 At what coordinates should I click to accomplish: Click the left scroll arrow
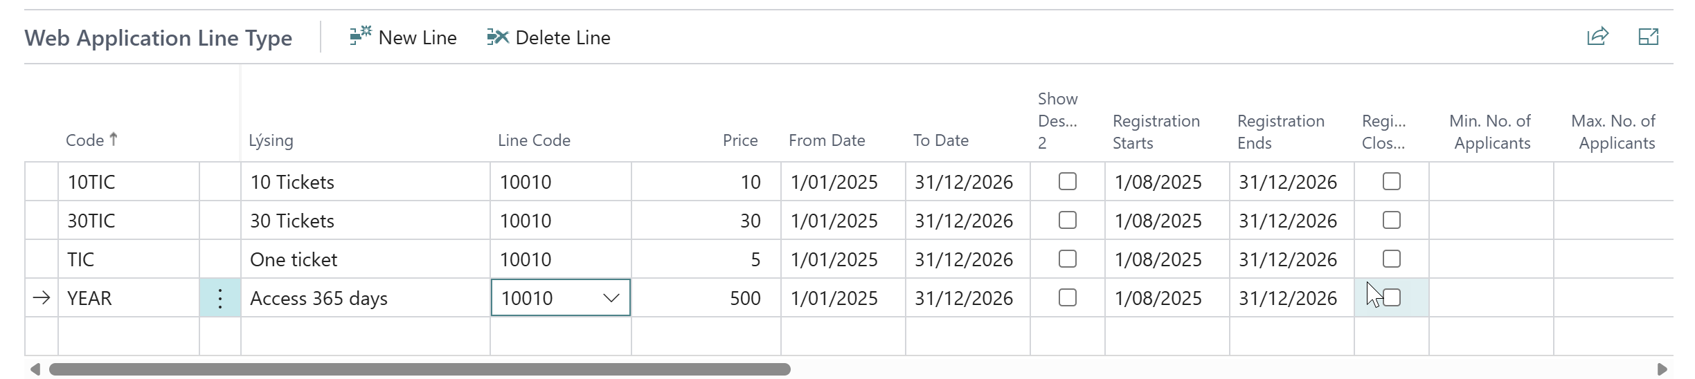coord(35,369)
